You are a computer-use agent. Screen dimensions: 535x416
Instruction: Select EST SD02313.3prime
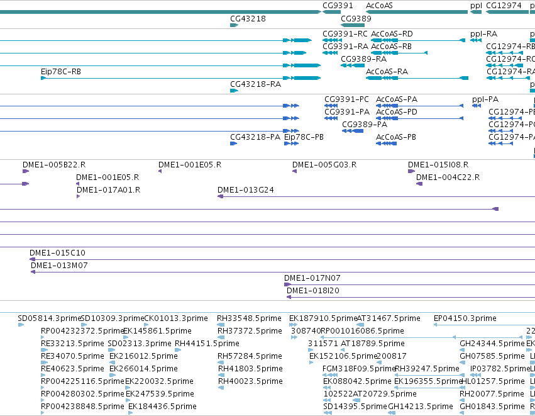[139, 344]
